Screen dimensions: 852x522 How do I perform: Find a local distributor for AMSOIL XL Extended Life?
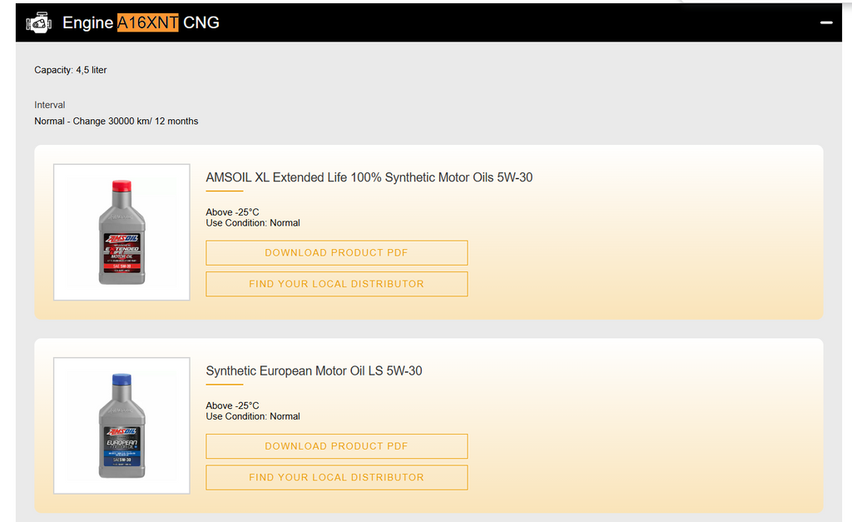point(336,284)
